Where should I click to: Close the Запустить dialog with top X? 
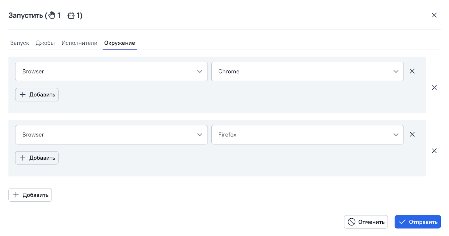tap(434, 15)
